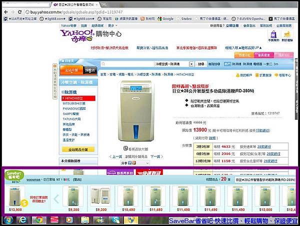Open the ★3g668.com★ bookmark

coord(52,18)
